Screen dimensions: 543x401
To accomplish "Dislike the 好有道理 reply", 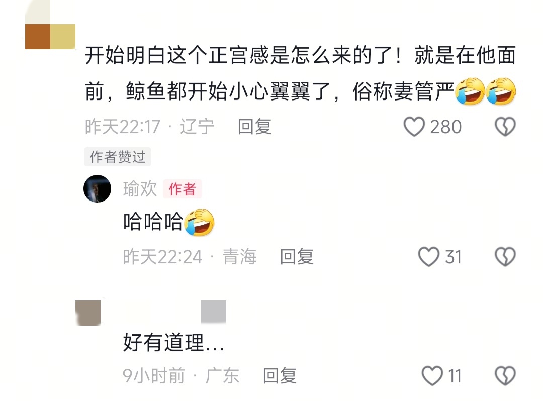I will click(505, 376).
